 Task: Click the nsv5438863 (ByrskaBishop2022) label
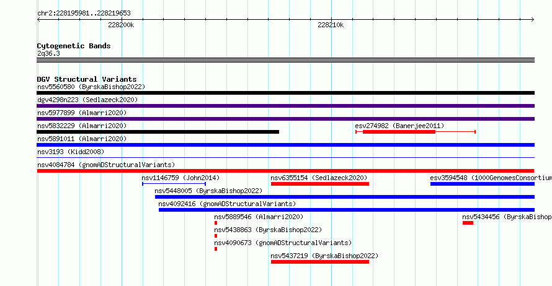(268, 230)
